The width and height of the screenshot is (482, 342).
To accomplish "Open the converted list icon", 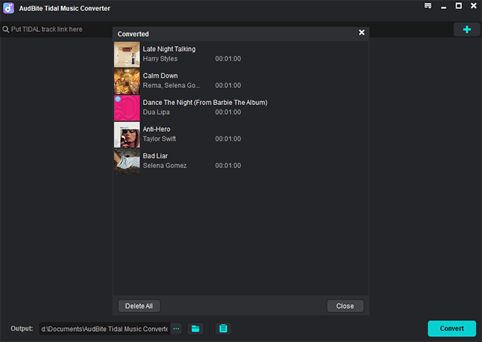I will [223, 328].
